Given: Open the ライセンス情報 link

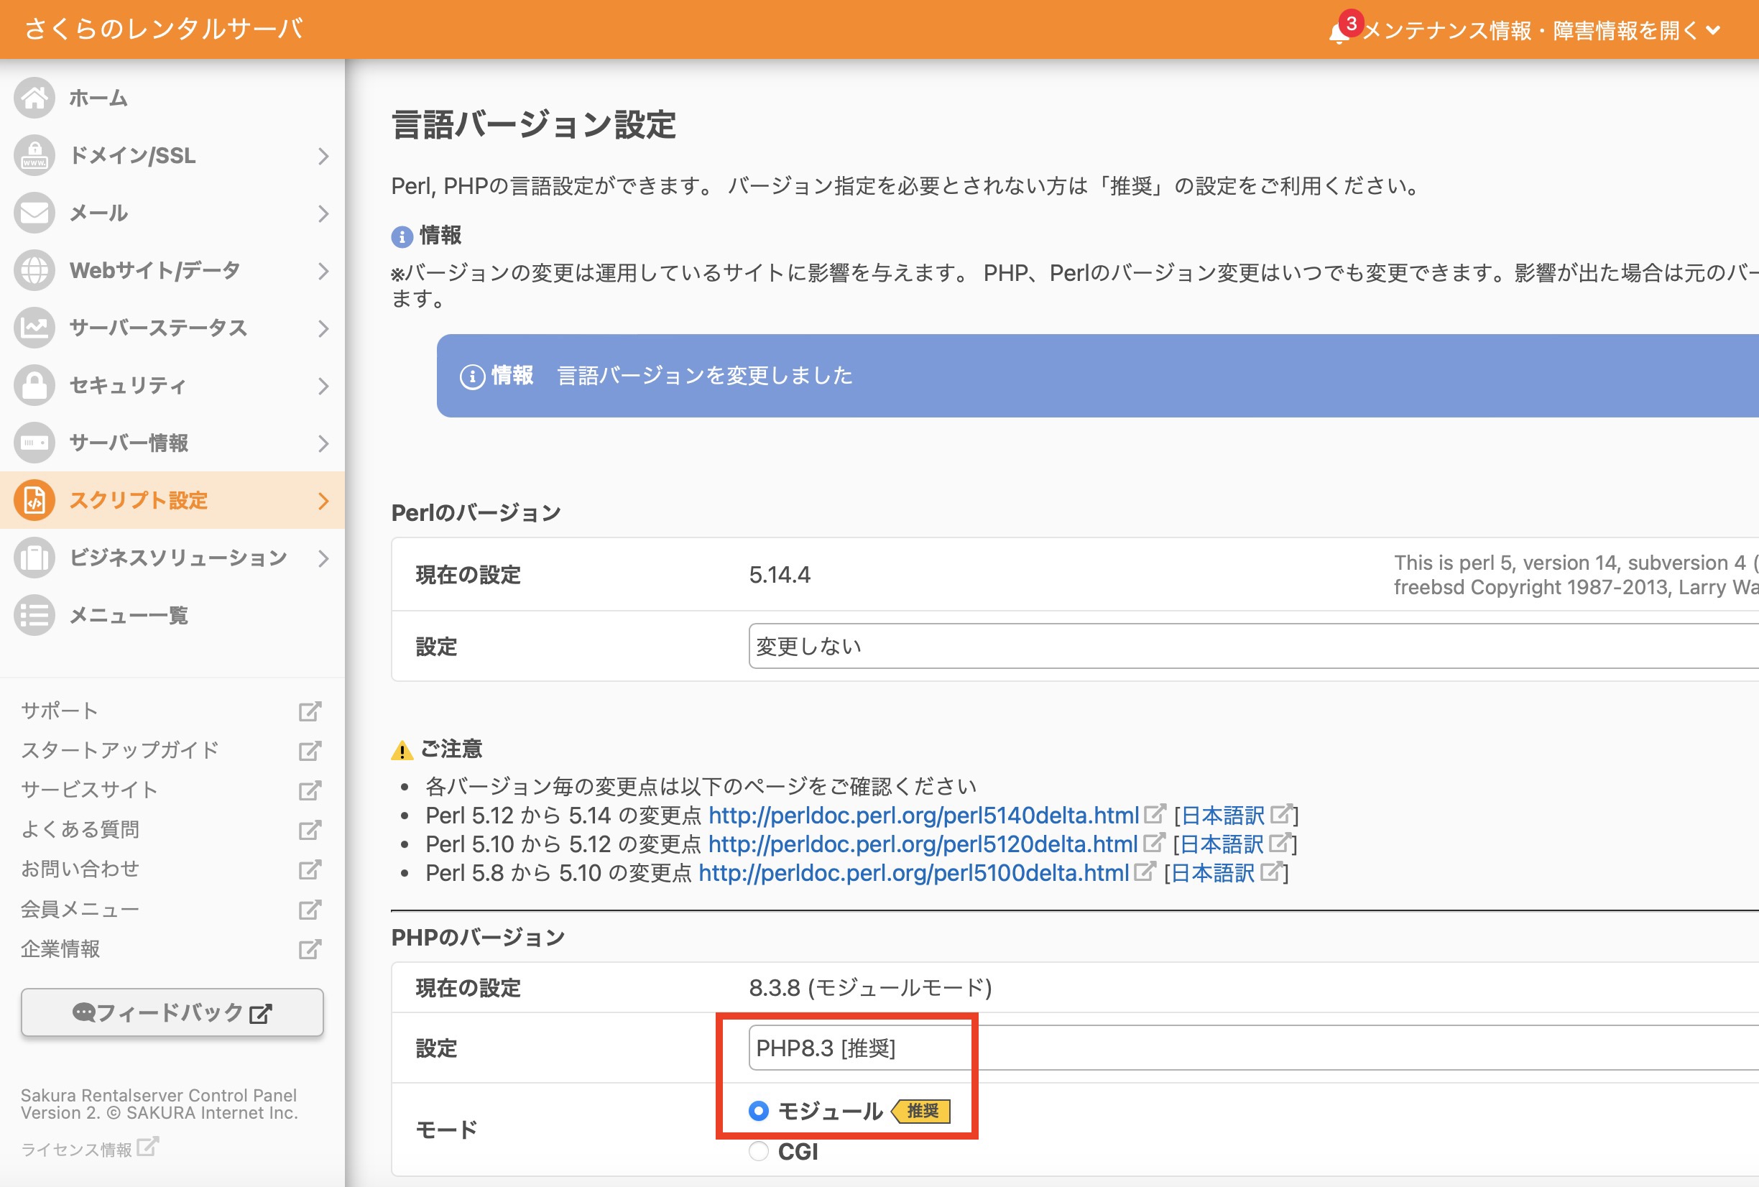Looking at the screenshot, I should click(76, 1149).
